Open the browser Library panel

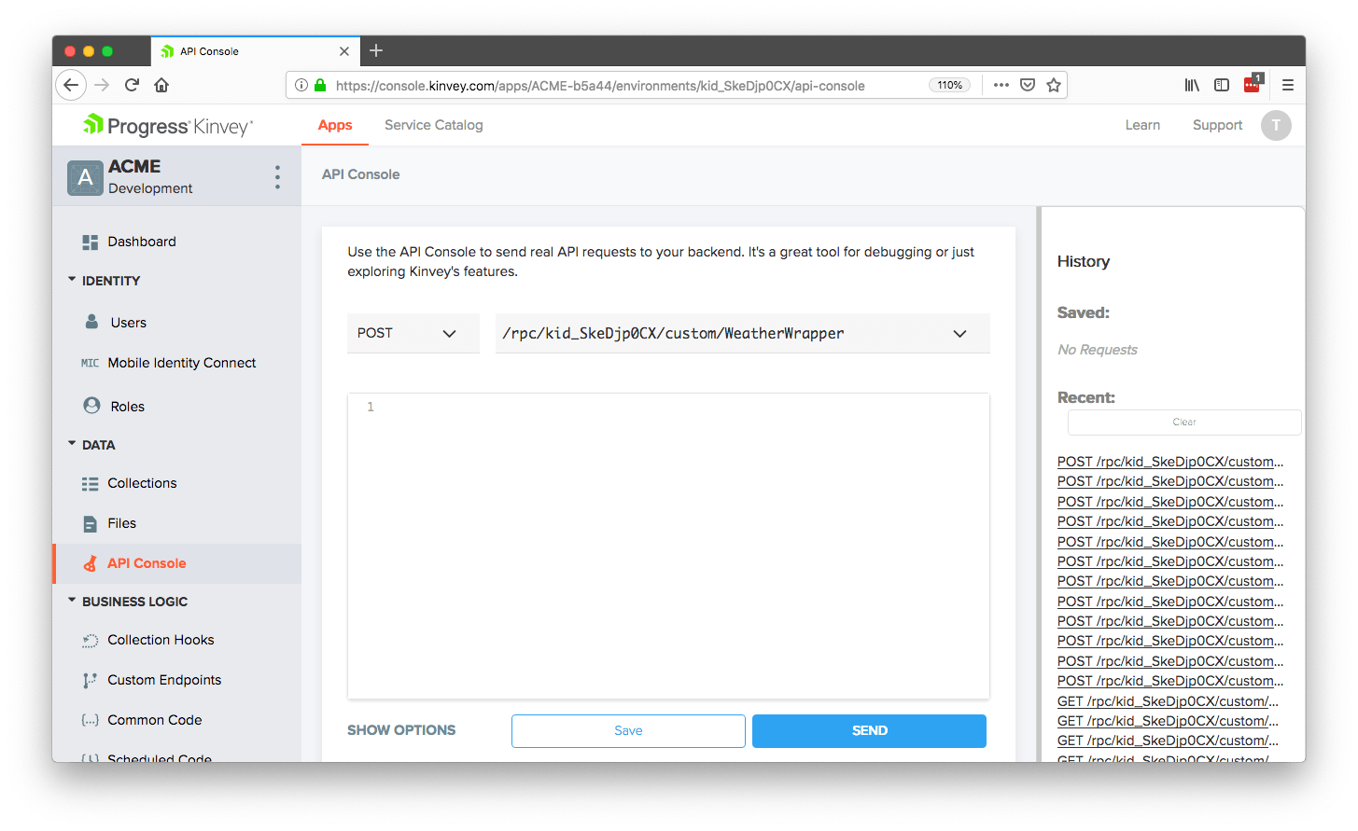pos(1192,85)
